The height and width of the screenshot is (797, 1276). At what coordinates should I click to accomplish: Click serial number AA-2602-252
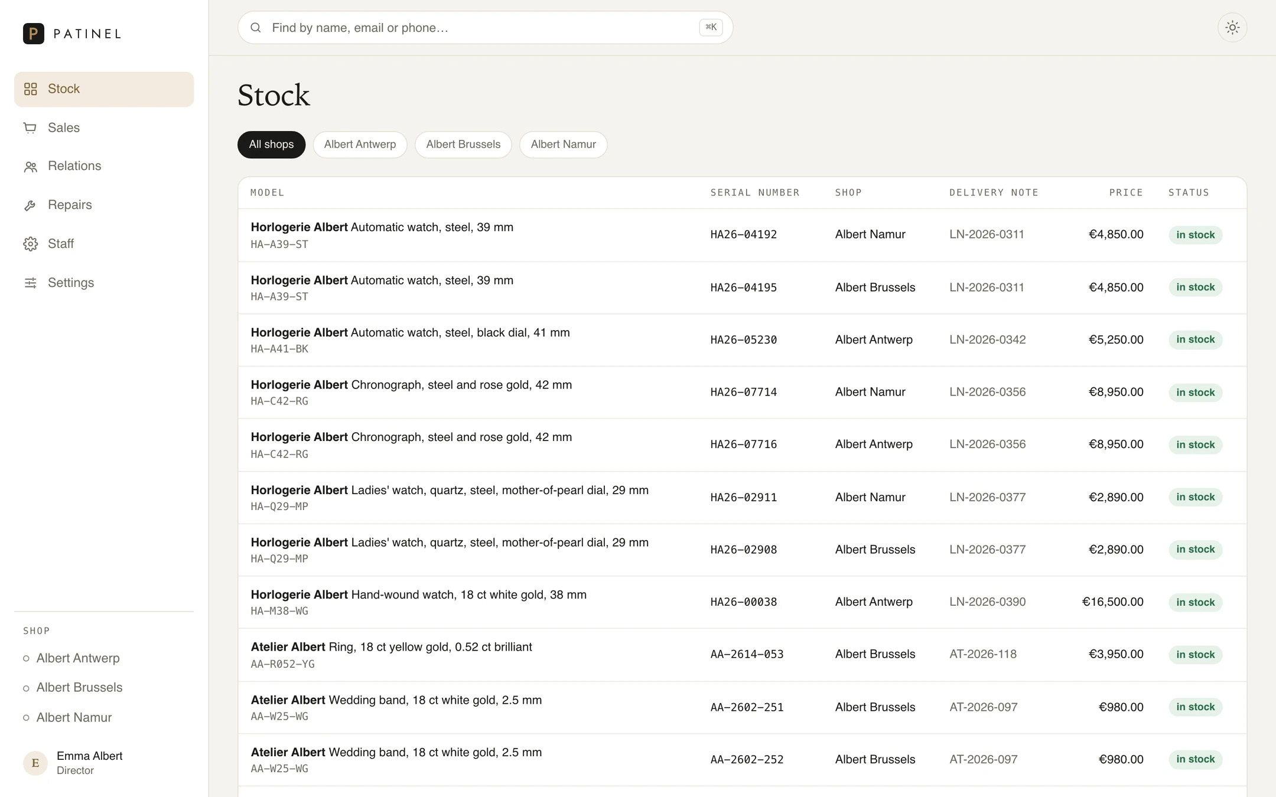pos(747,760)
